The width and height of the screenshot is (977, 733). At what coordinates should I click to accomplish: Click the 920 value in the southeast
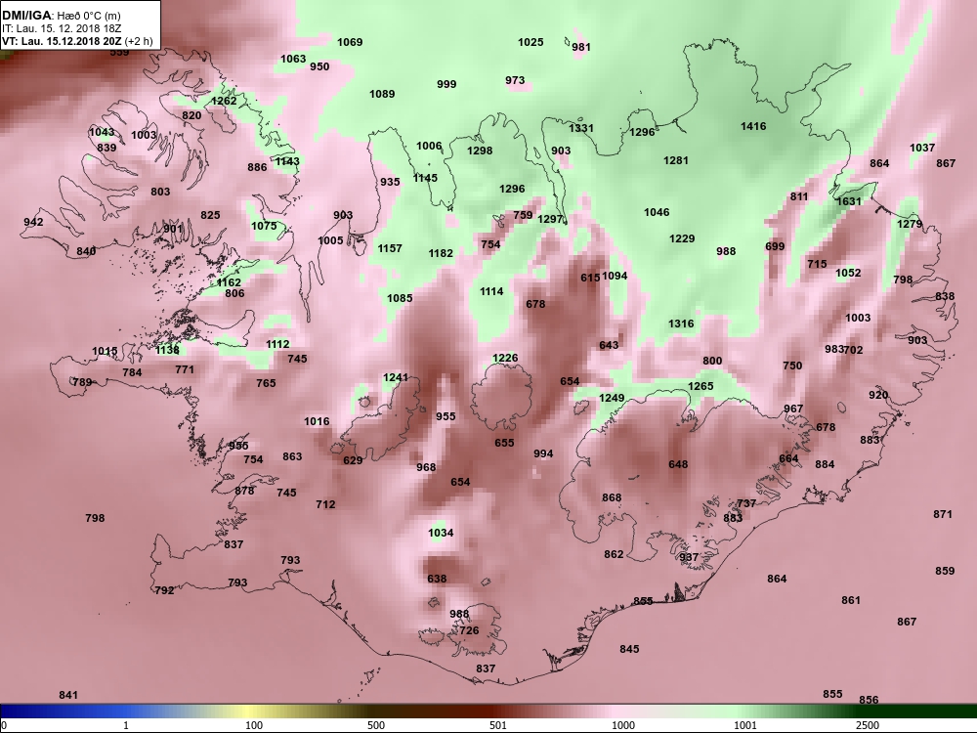(878, 395)
